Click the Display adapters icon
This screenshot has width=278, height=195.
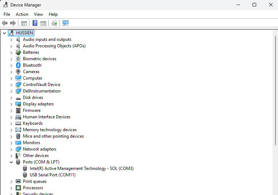click(18, 104)
